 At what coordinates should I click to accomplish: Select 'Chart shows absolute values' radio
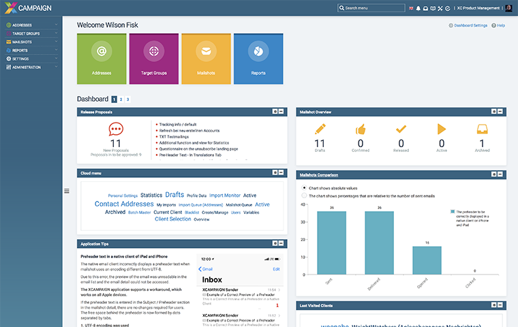tap(303, 187)
